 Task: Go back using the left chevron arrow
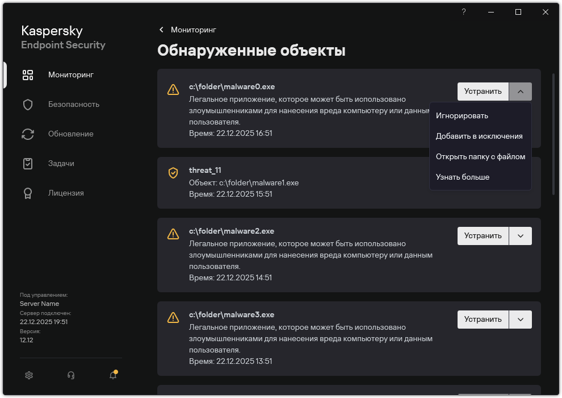(x=161, y=30)
